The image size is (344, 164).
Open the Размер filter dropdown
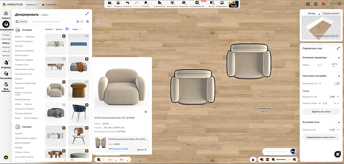(x=49, y=29)
